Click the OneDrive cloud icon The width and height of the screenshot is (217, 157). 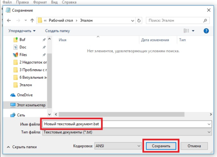(13, 95)
